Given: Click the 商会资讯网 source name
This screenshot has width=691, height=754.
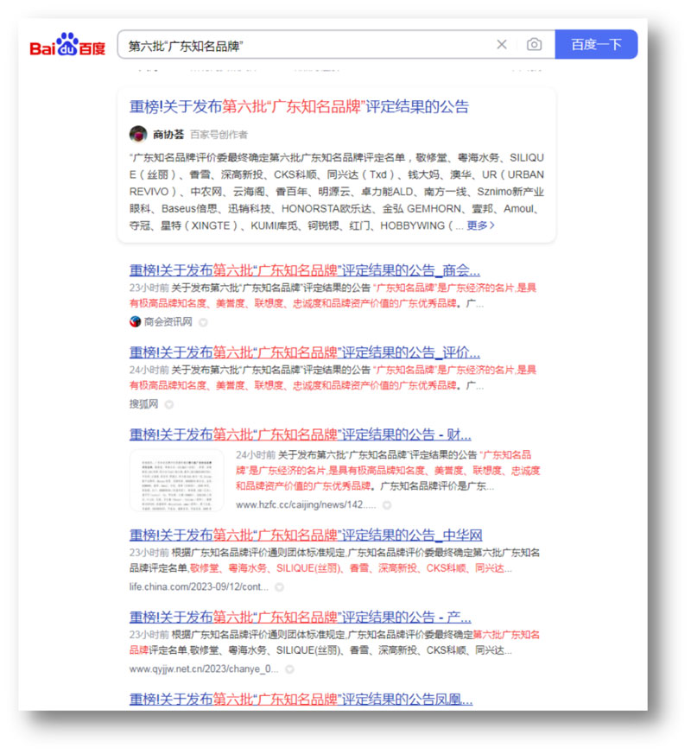Looking at the screenshot, I should pyautogui.click(x=168, y=321).
